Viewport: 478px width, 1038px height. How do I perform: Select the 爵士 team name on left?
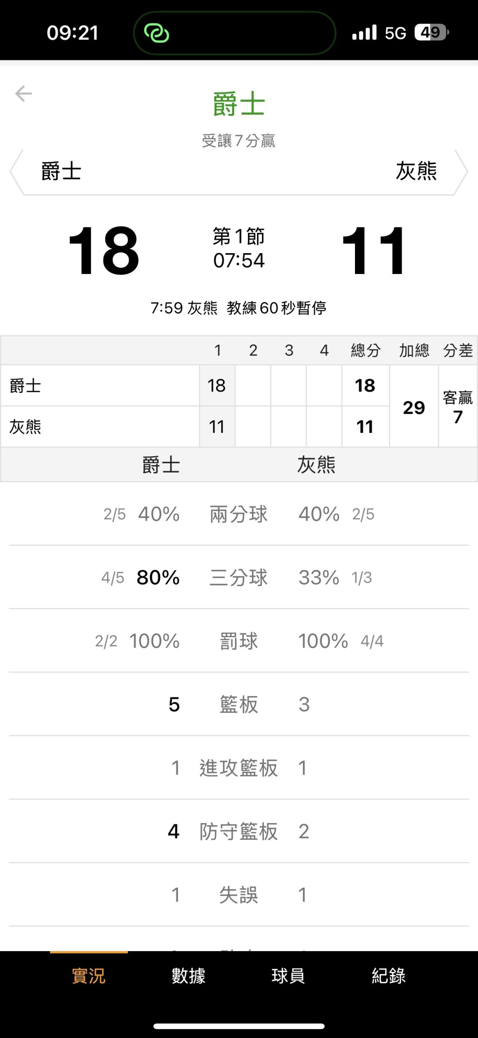pyautogui.click(x=61, y=172)
